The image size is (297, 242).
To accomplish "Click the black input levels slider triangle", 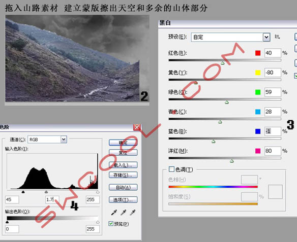I will point(23,192).
